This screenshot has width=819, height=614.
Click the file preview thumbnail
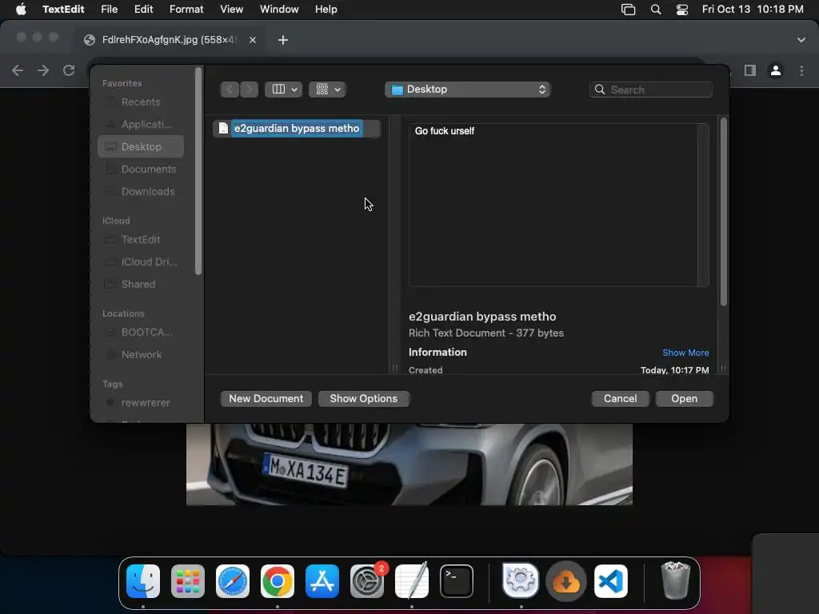click(558, 205)
